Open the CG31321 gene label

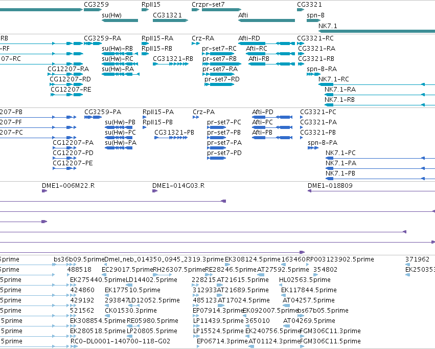(x=167, y=15)
